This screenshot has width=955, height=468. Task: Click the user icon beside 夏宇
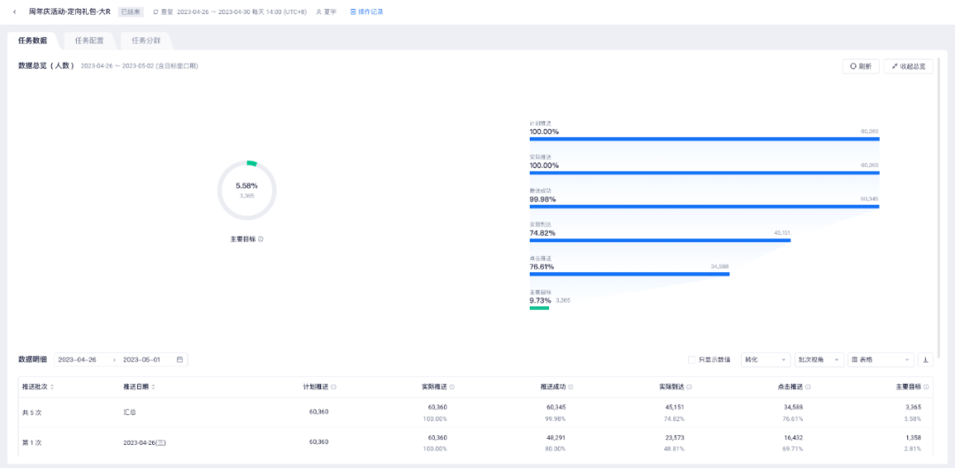point(318,12)
